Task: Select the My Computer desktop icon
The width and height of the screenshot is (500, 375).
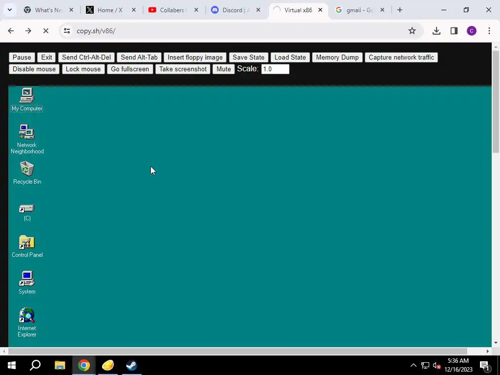Action: (x=27, y=100)
